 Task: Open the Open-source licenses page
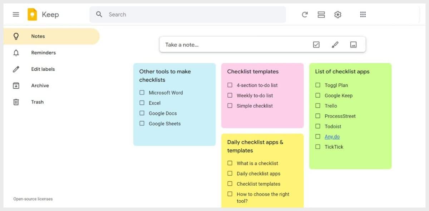[33, 199]
